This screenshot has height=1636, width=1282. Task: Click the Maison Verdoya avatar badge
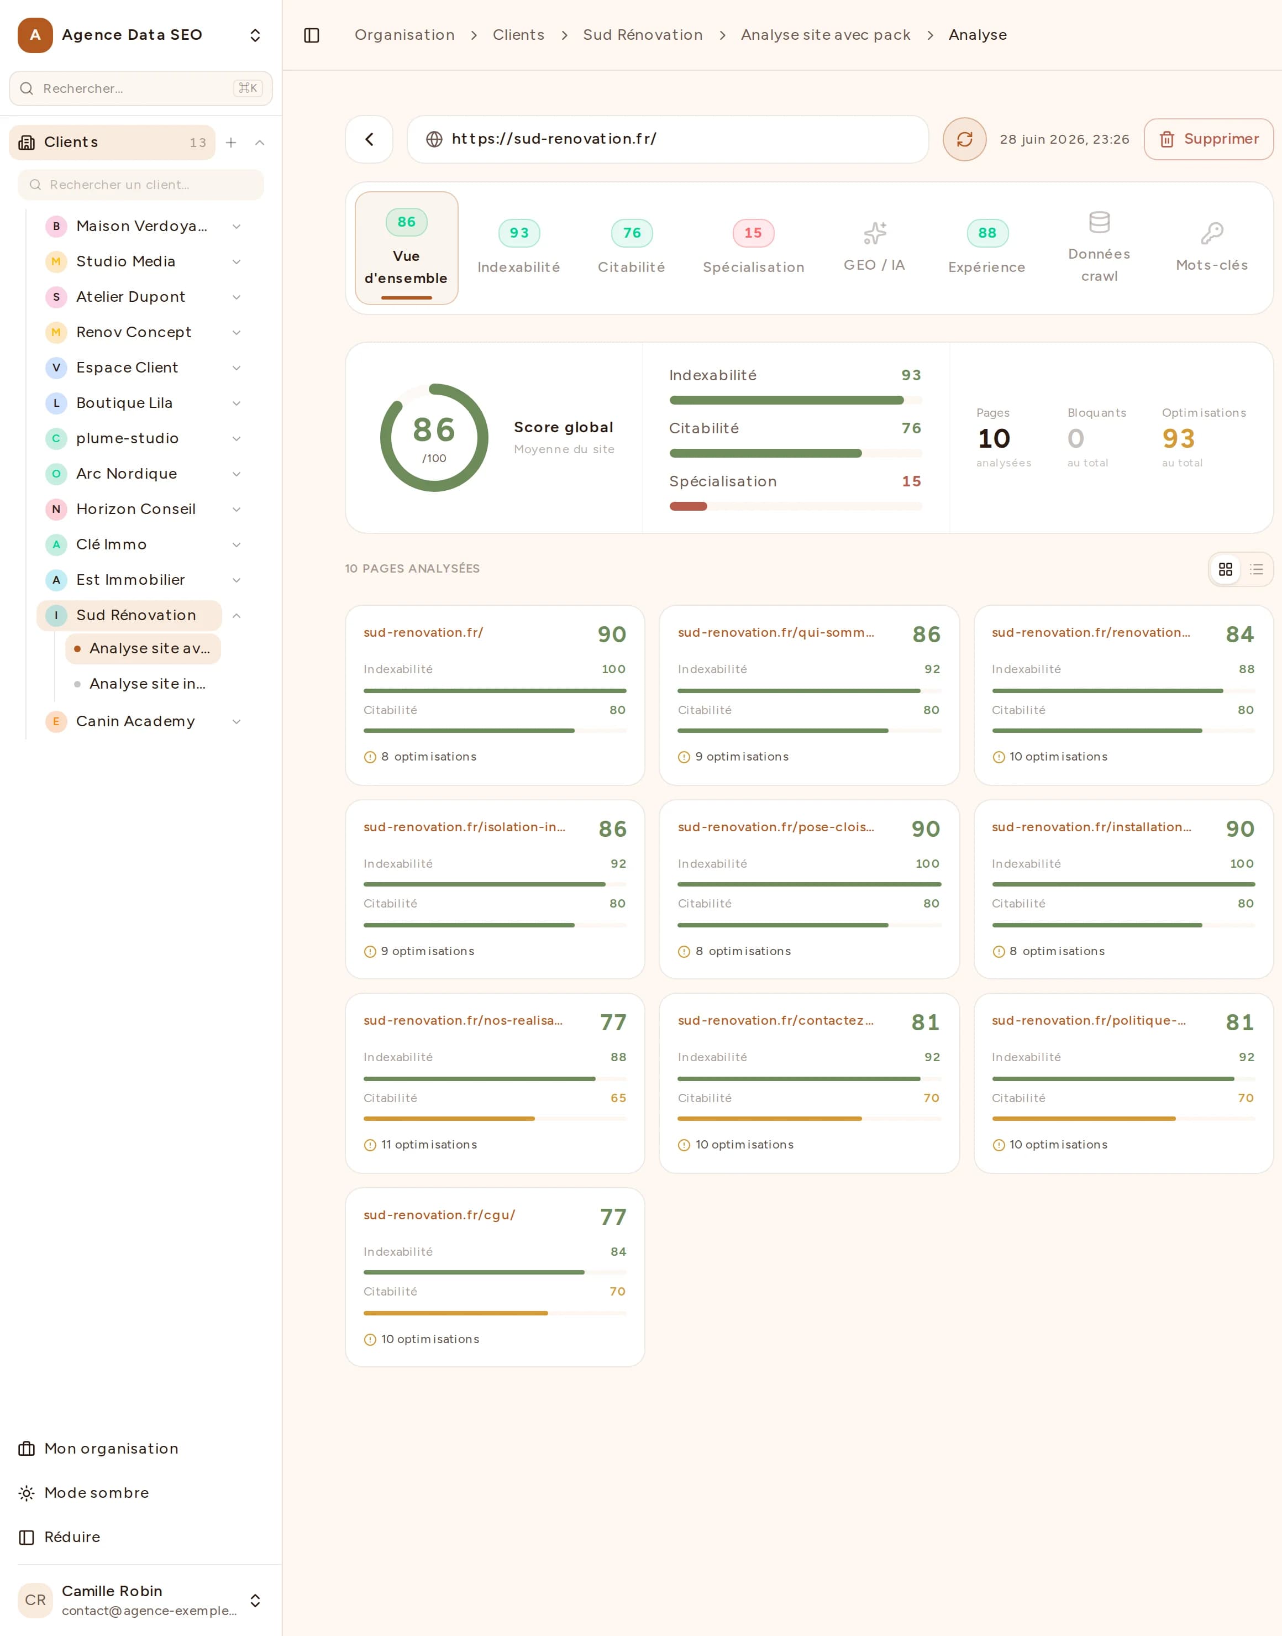pos(56,226)
